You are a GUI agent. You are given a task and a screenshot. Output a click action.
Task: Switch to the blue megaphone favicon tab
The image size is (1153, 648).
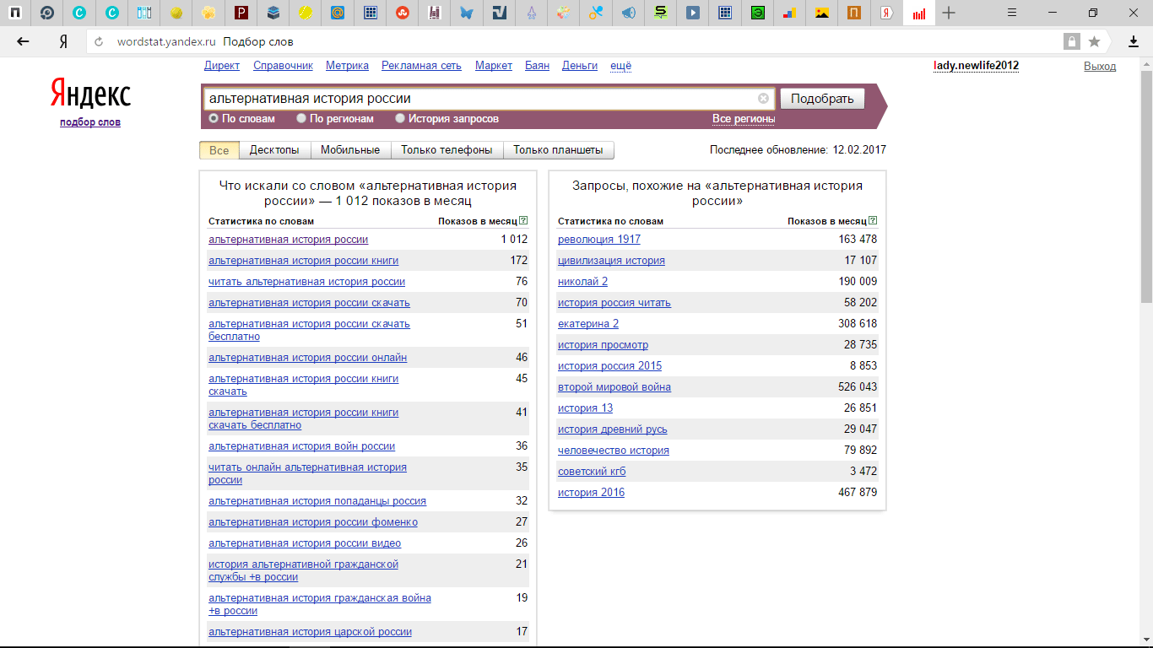pyautogui.click(x=628, y=13)
